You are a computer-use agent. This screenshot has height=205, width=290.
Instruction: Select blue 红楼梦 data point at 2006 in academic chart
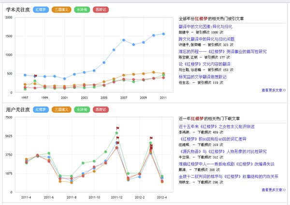click(x=114, y=50)
